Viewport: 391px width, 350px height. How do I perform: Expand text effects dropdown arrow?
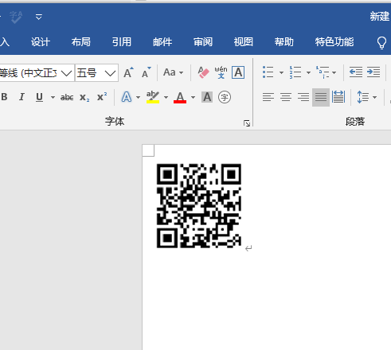[x=138, y=98]
